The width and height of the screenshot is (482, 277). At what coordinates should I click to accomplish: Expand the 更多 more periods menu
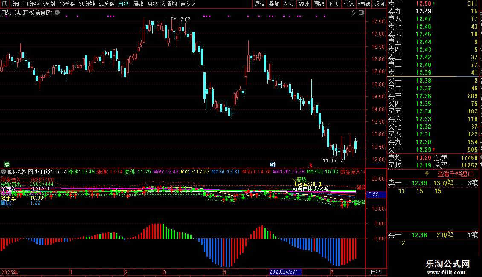coord(187,4)
